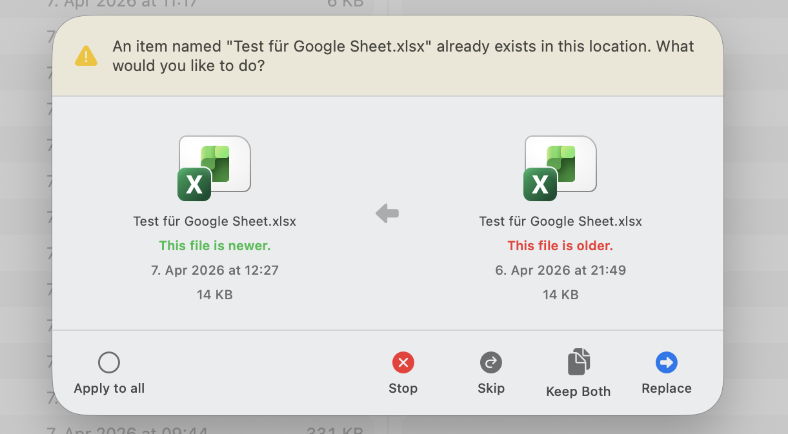Click the red Stop icon
This screenshot has width=788, height=434.
click(x=403, y=363)
